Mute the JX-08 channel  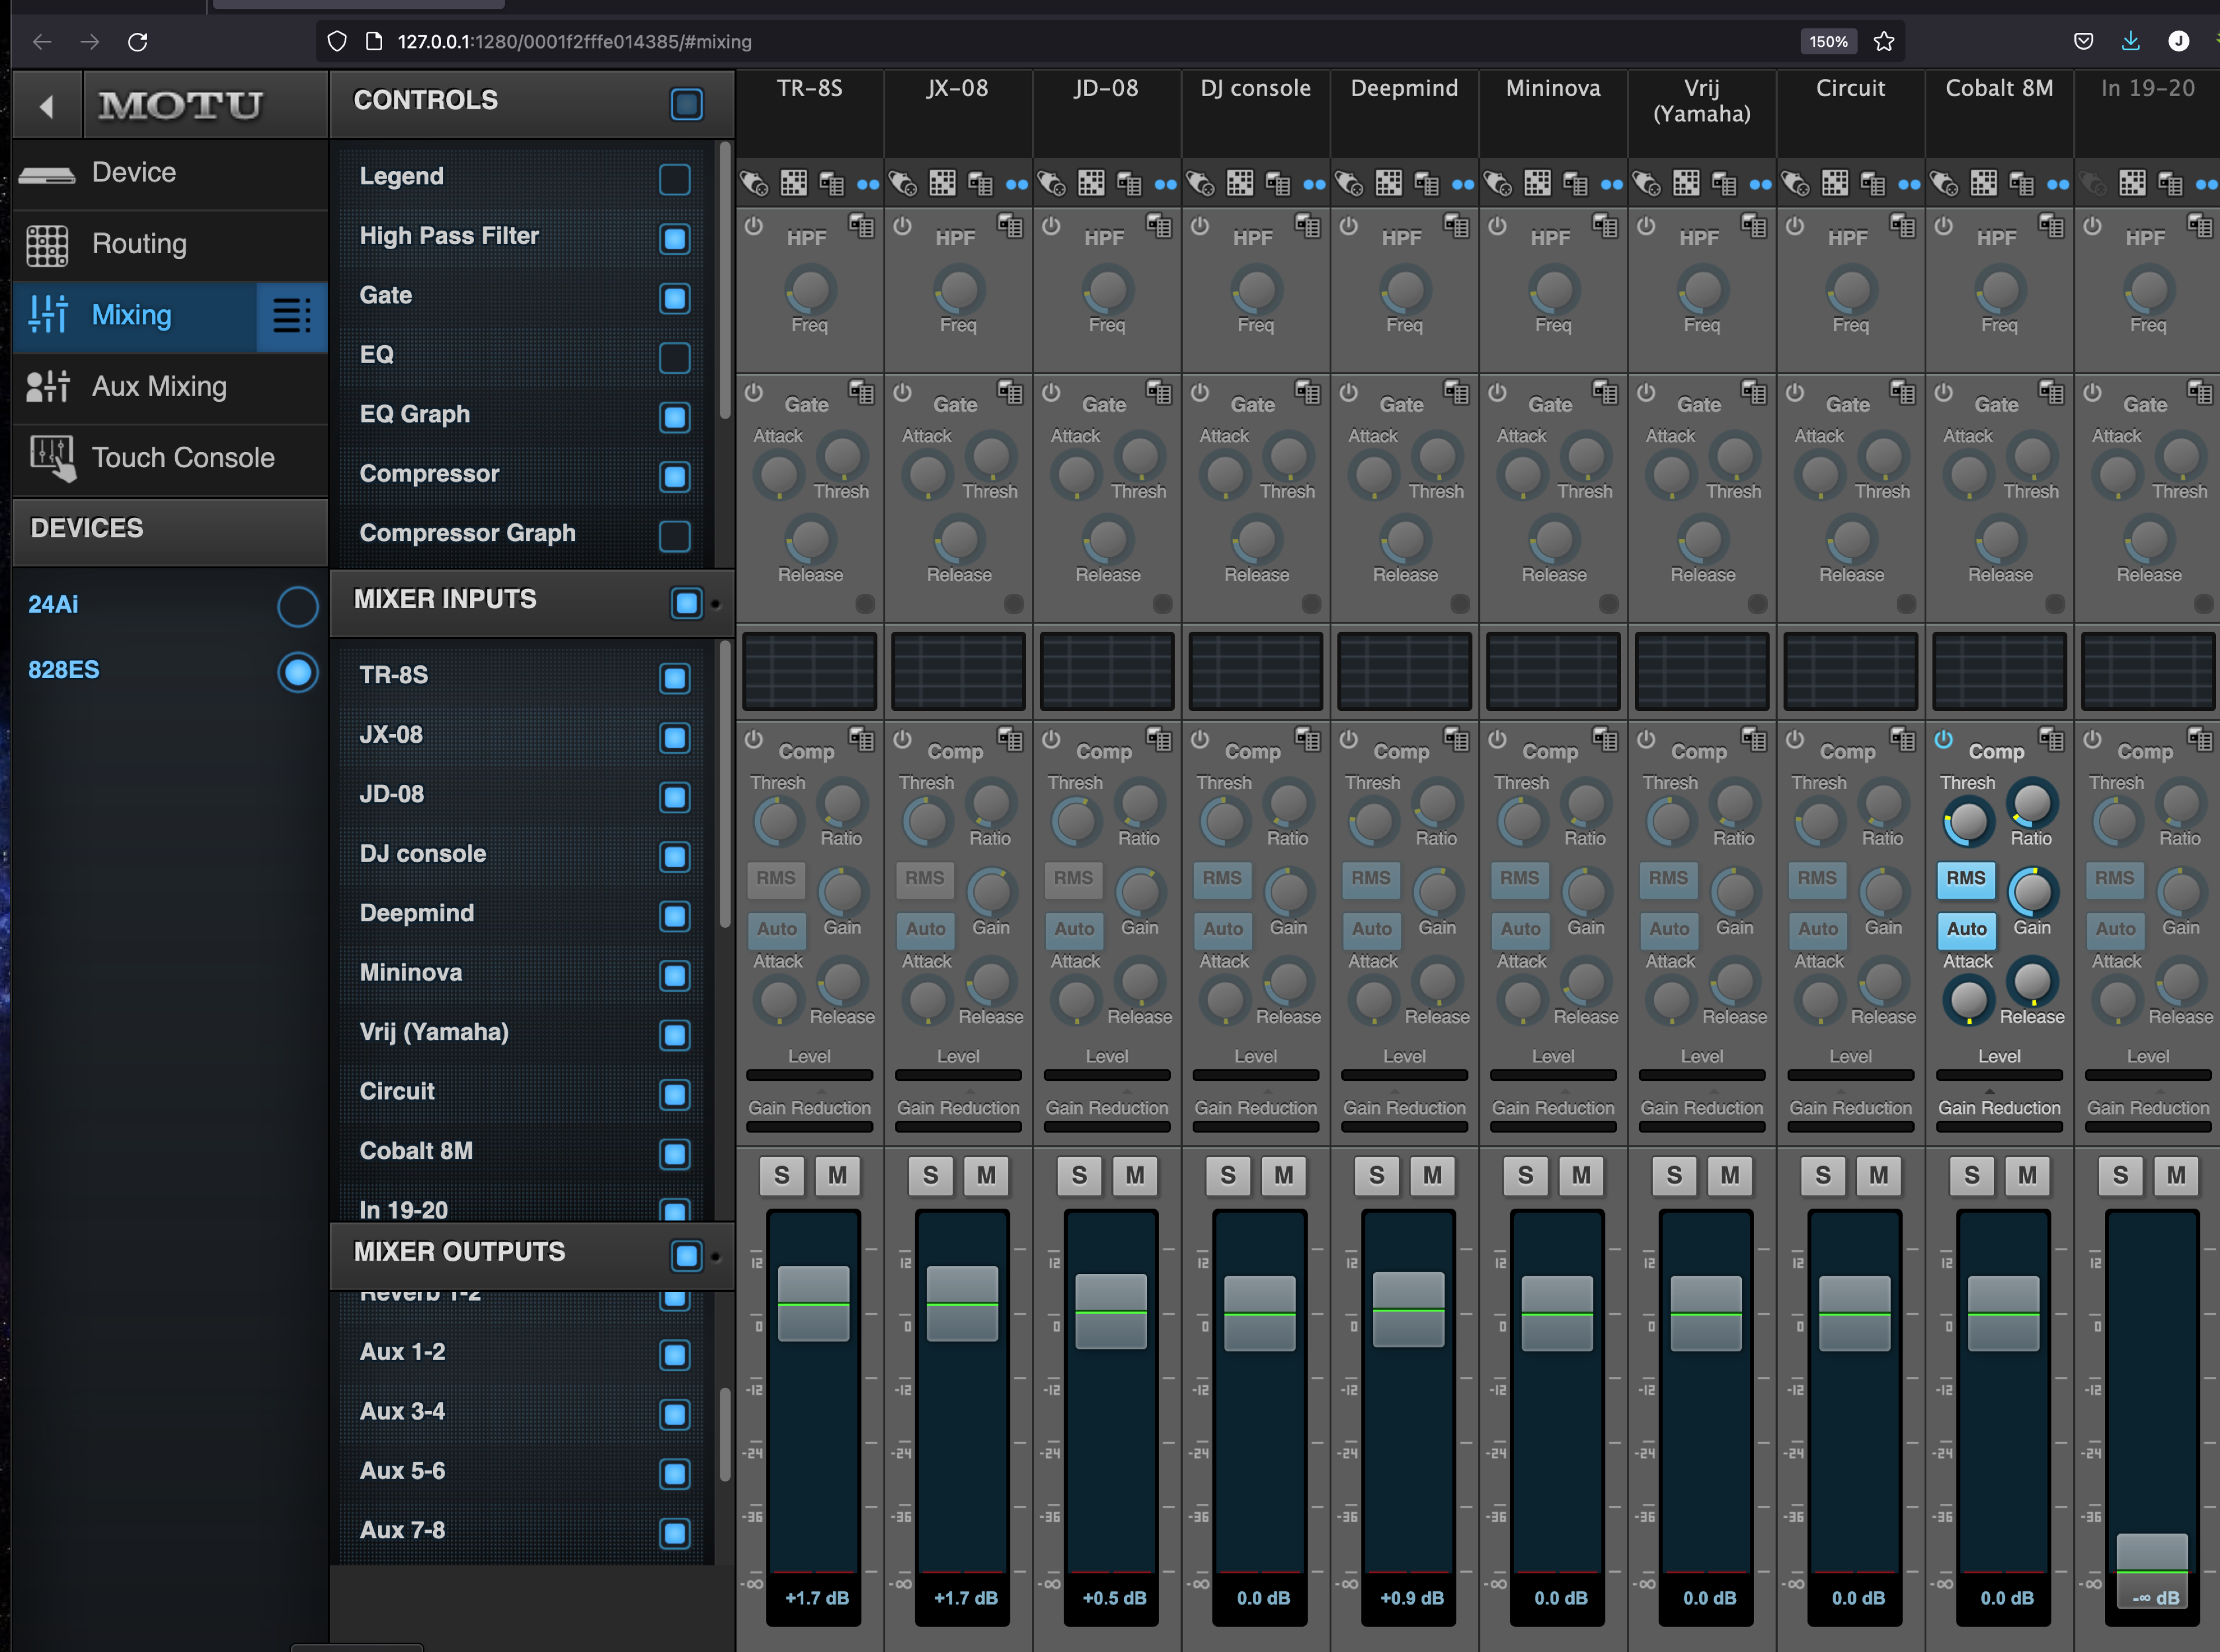click(x=987, y=1176)
